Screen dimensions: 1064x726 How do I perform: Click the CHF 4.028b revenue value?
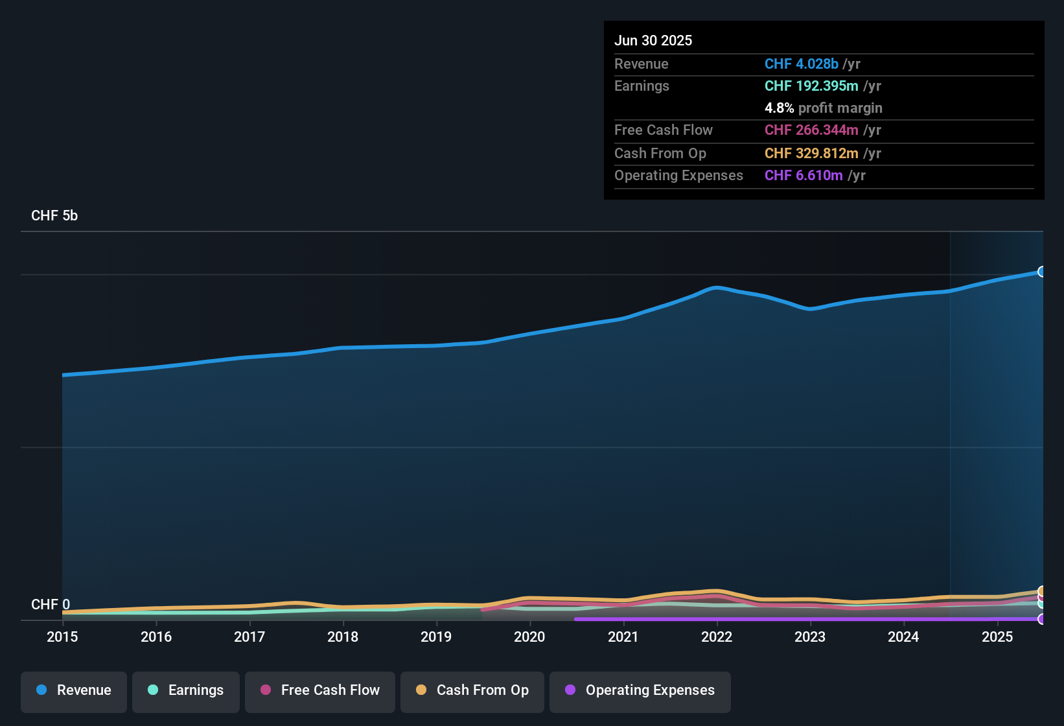click(x=801, y=64)
